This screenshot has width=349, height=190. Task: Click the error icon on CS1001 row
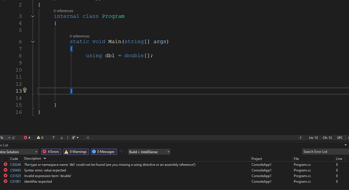click(x=5, y=181)
